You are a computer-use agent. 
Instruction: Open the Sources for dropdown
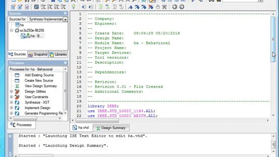(x=65, y=19)
